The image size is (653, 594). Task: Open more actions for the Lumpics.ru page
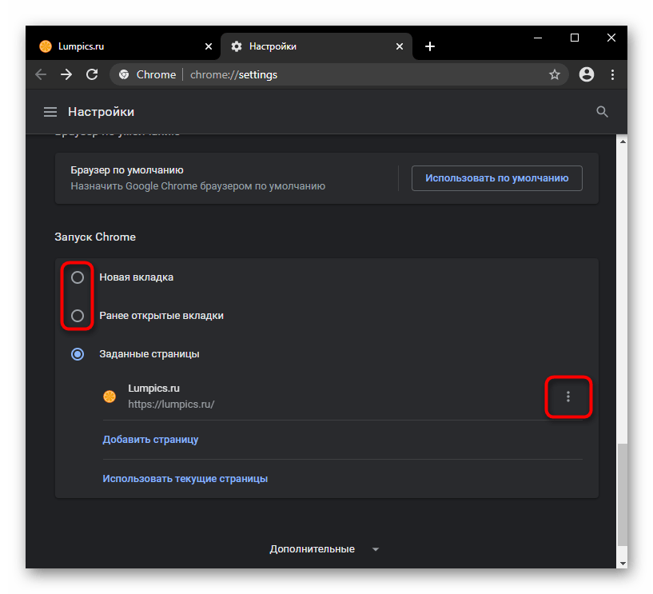(568, 397)
